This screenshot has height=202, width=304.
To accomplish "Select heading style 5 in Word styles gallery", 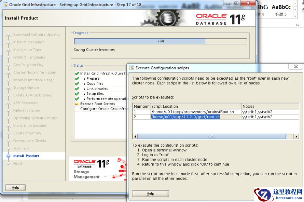I will [281, 10].
